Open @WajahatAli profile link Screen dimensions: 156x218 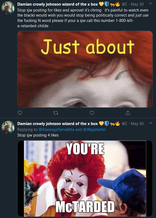pyautogui.click(x=94, y=129)
